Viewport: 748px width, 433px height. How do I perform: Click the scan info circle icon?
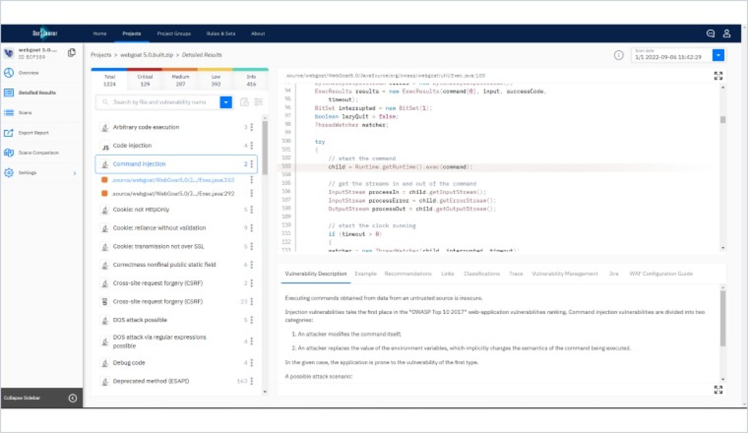[619, 55]
